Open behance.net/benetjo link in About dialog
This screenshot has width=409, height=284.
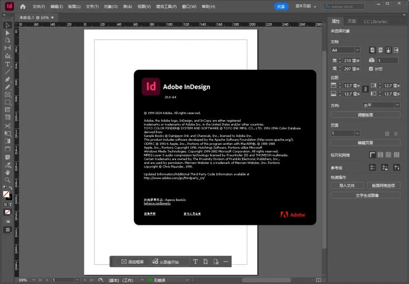tap(157, 203)
